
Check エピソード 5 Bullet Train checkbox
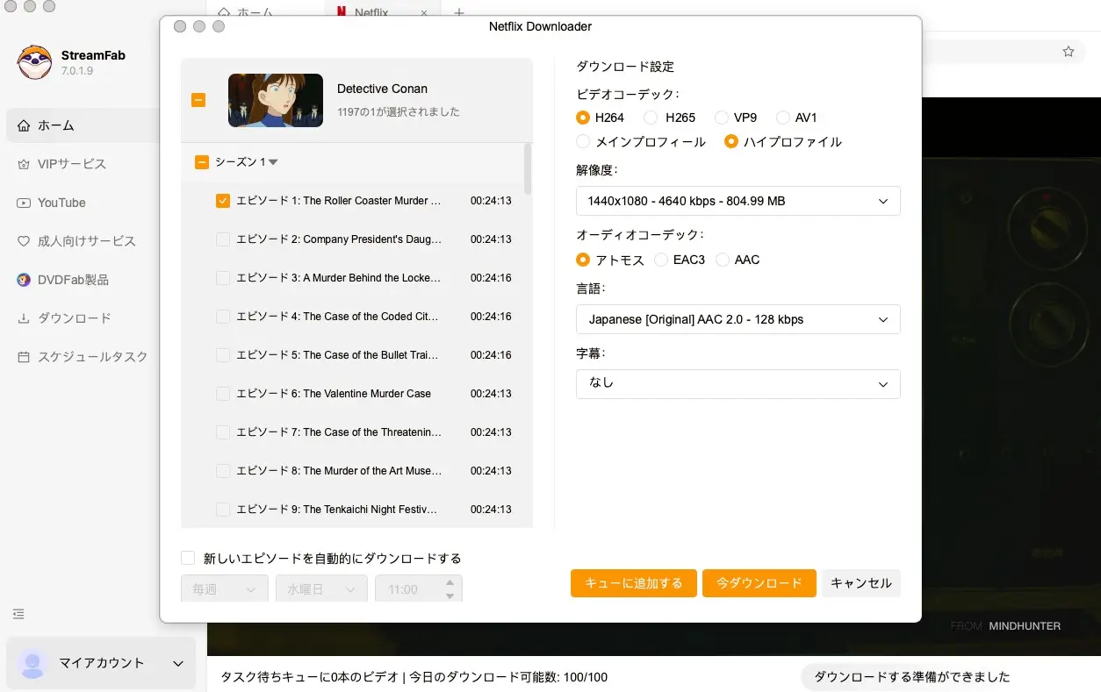click(223, 355)
